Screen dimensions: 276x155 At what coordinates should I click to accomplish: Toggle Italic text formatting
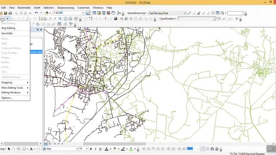pos(95,149)
